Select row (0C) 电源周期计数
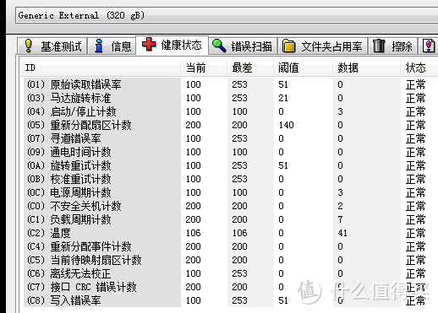 (230, 192)
